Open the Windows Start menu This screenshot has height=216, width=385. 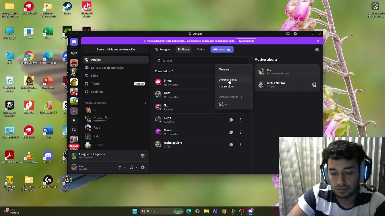point(135,211)
